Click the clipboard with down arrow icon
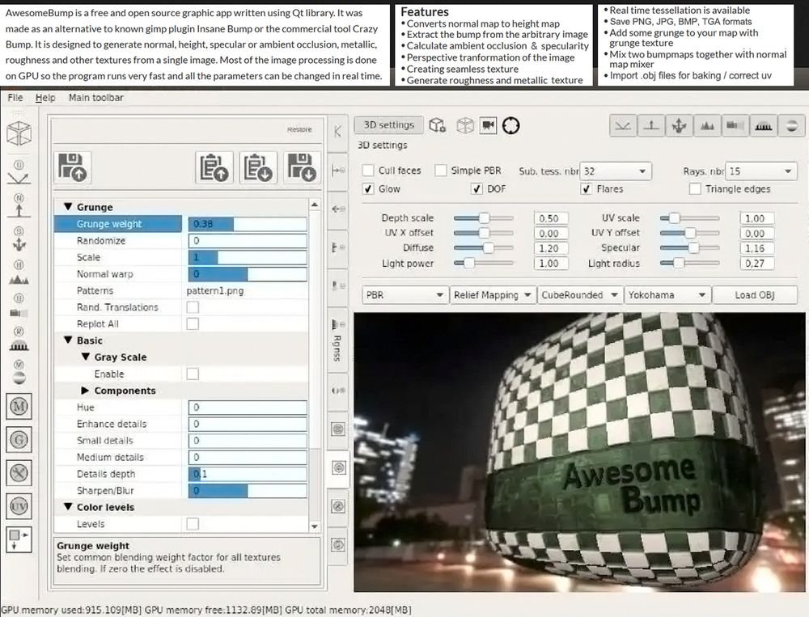The height and width of the screenshot is (617, 809). [258, 167]
